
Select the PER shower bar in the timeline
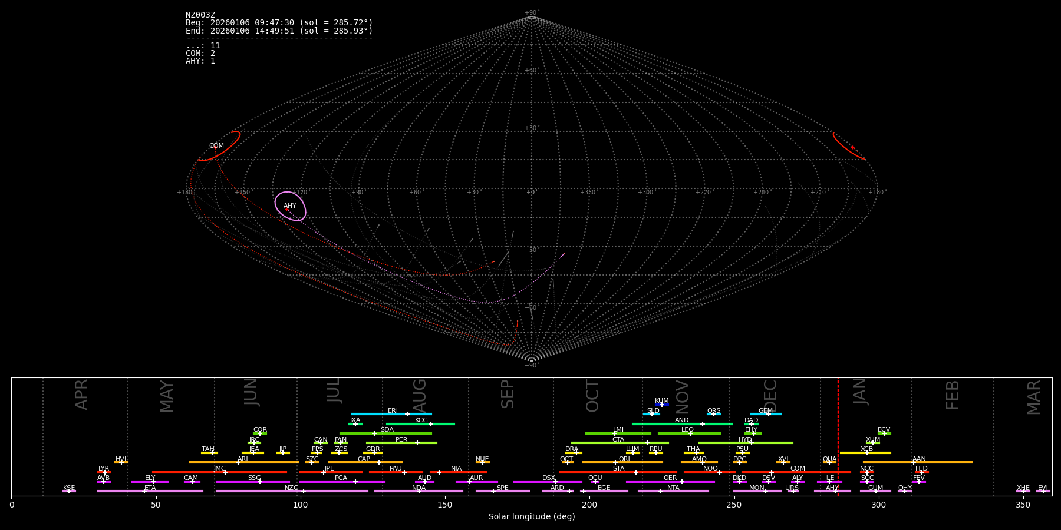[x=401, y=443]
